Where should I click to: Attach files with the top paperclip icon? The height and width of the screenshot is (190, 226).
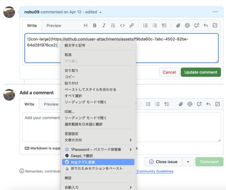178,25
